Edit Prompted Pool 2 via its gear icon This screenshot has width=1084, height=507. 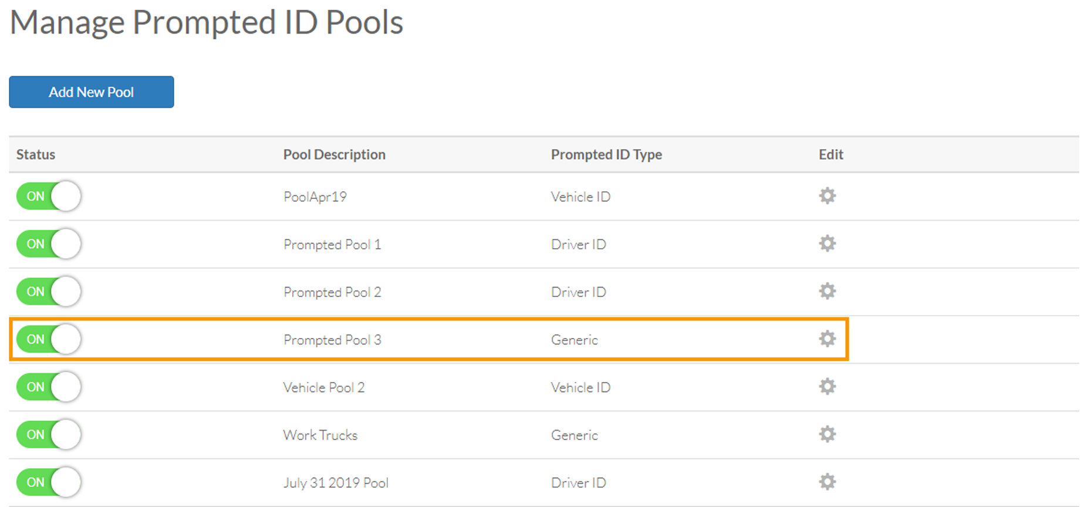pyautogui.click(x=826, y=291)
